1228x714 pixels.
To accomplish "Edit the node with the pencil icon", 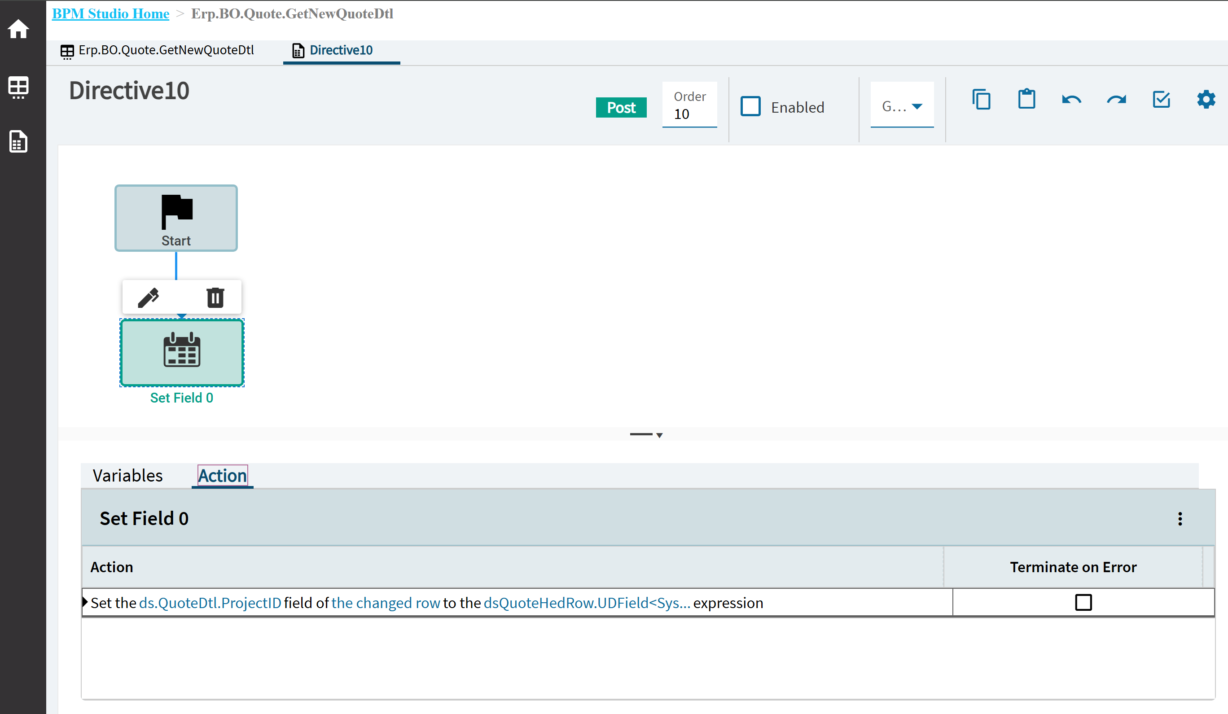I will coord(149,297).
